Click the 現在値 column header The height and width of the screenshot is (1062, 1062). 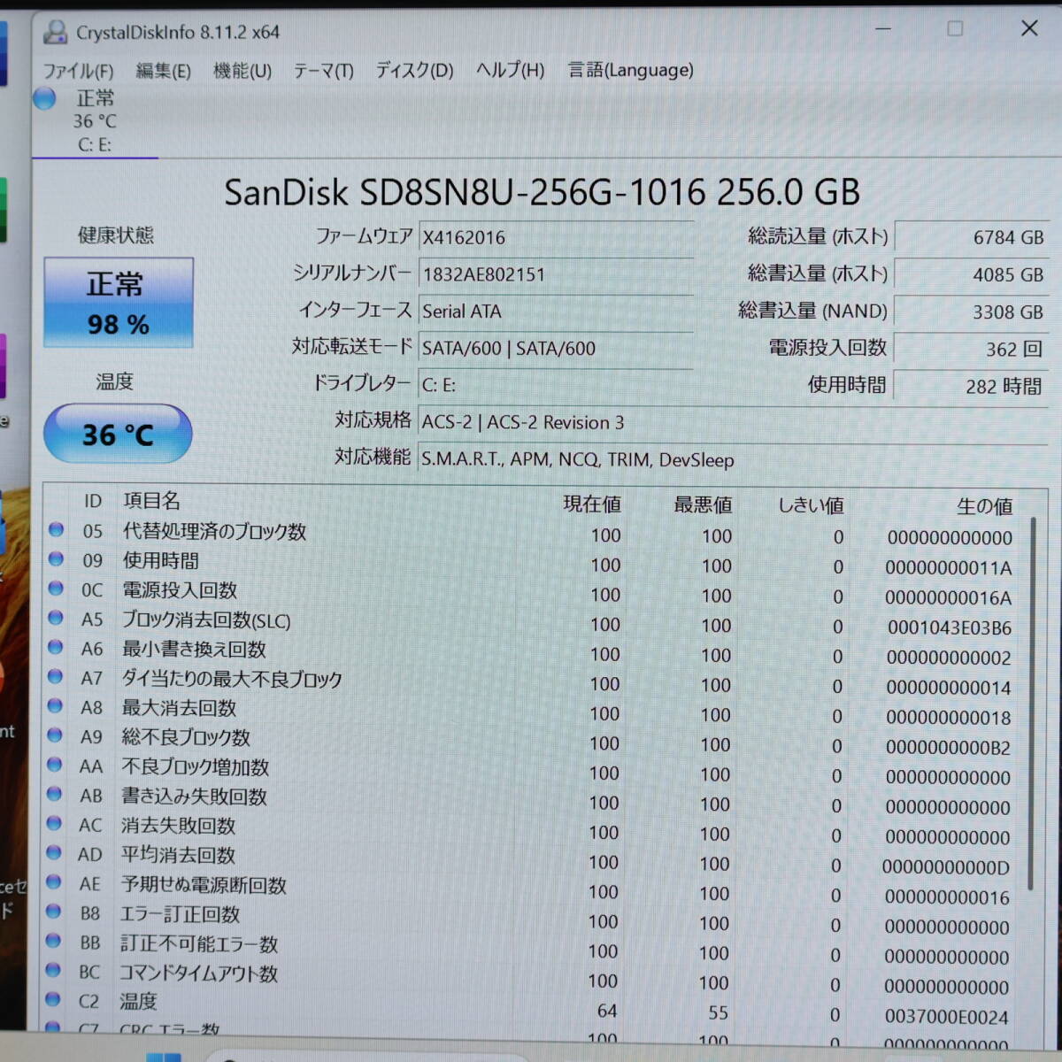click(592, 504)
